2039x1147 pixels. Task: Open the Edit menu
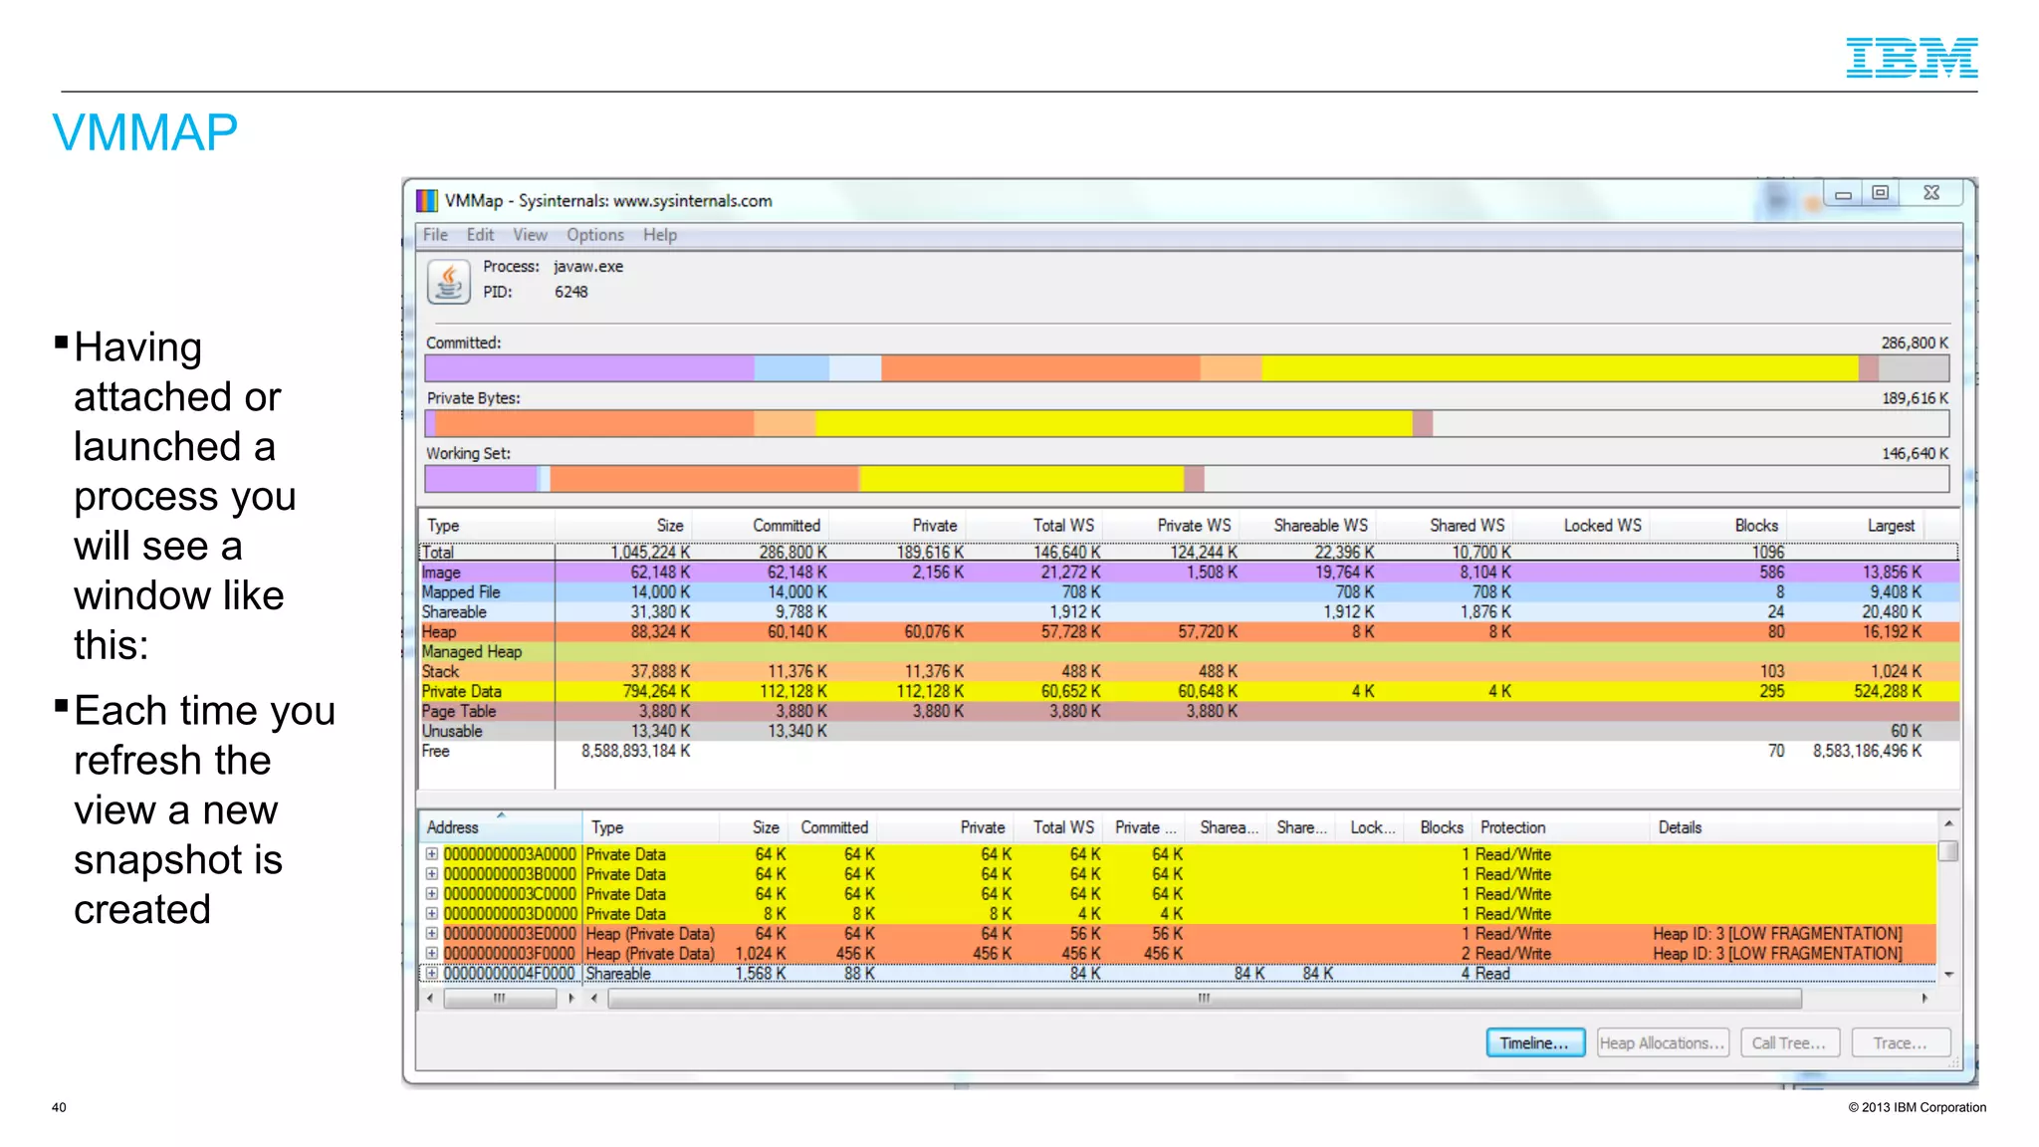[480, 235]
